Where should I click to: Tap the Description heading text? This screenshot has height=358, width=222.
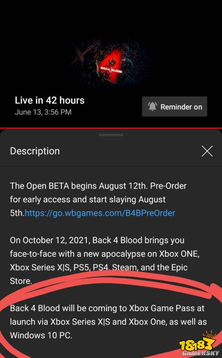tap(35, 151)
